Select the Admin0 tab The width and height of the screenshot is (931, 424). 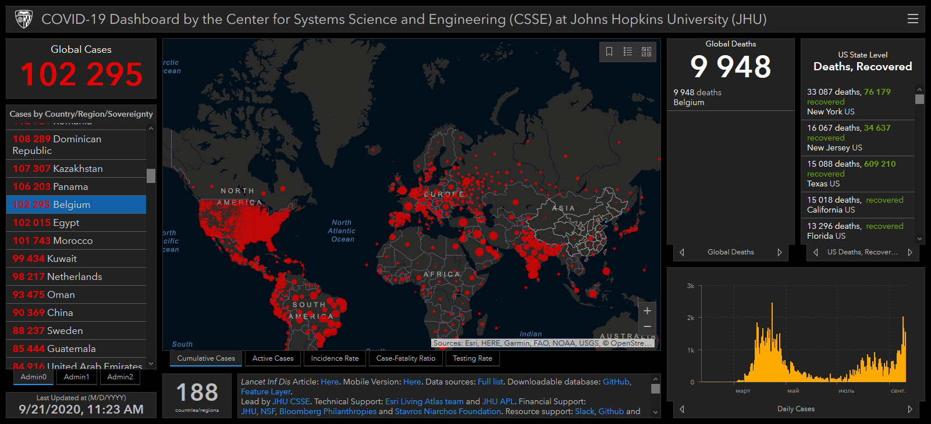(34, 377)
